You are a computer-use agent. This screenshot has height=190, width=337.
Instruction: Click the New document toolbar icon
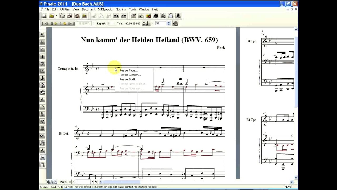(x=44, y=16)
